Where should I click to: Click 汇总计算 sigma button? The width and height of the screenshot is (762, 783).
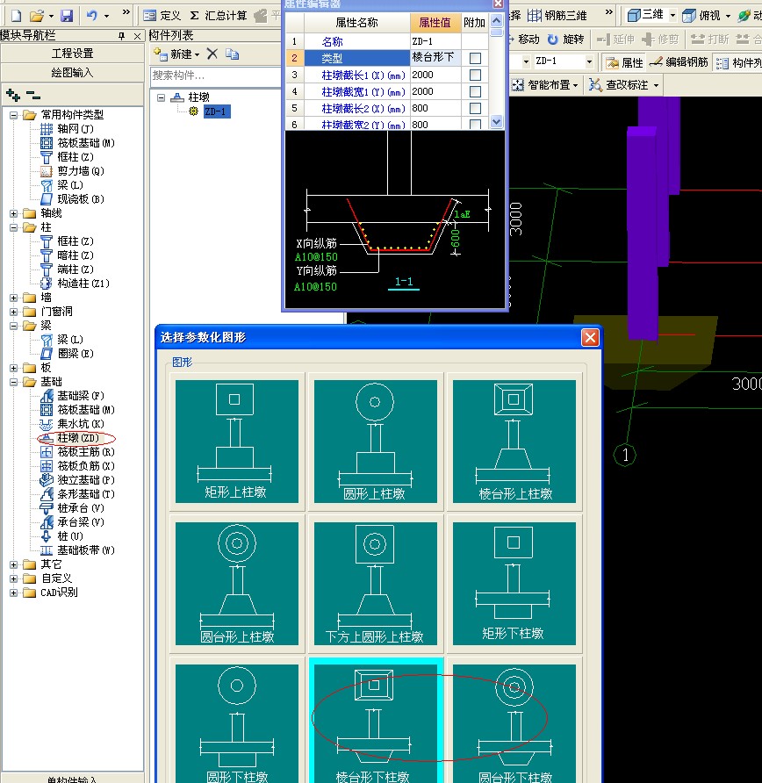pos(219,16)
